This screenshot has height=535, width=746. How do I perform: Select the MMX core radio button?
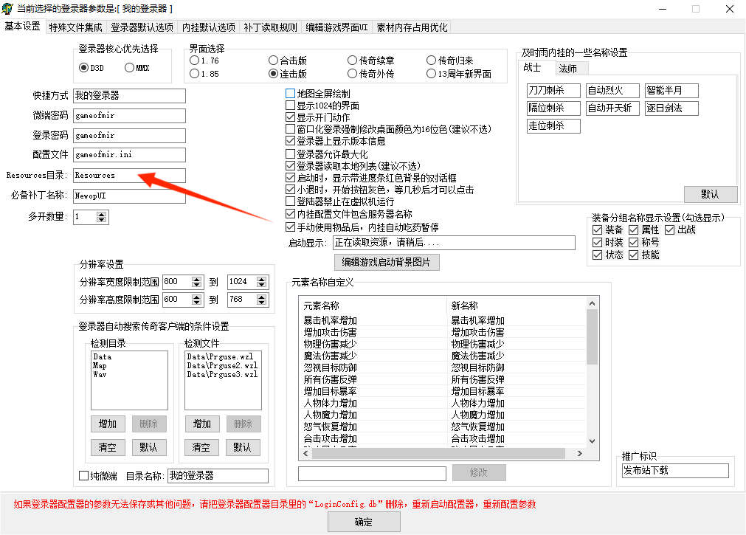pyautogui.click(x=130, y=68)
